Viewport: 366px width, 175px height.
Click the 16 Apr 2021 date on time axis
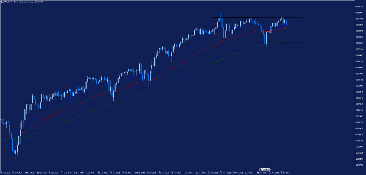(x=201, y=172)
